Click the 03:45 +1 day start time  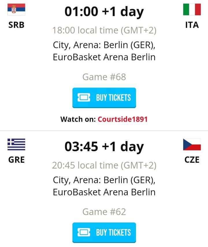pos(104,147)
